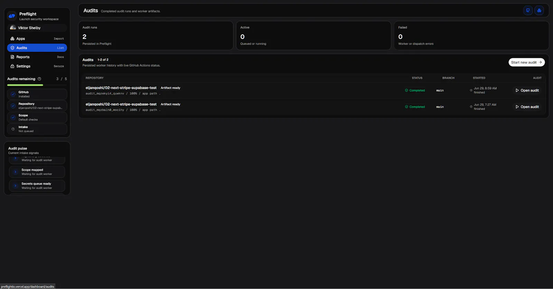The height and width of the screenshot is (289, 553).
Task: Click the GitHub Installed checkmark icon
Action: (13, 94)
